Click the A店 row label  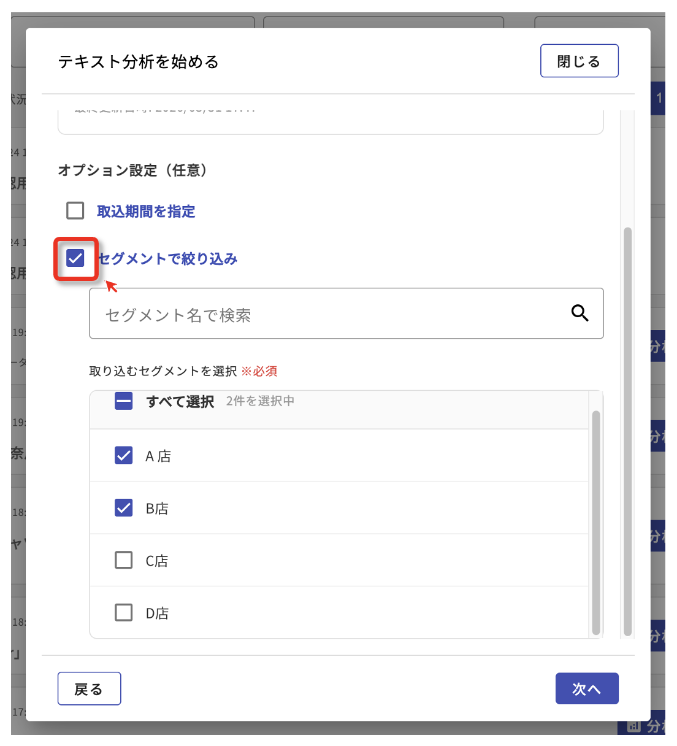(158, 456)
